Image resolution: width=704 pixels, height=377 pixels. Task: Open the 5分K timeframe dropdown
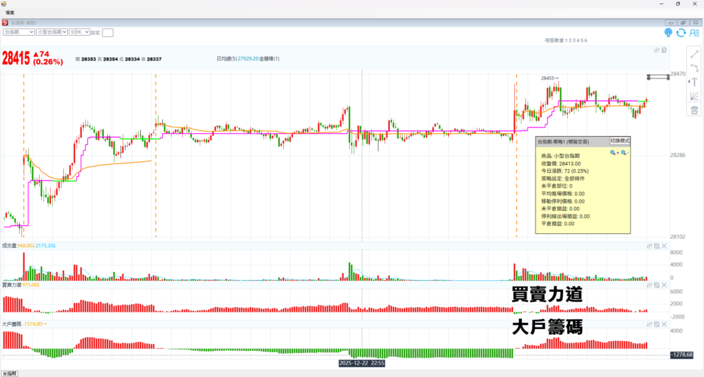point(78,32)
